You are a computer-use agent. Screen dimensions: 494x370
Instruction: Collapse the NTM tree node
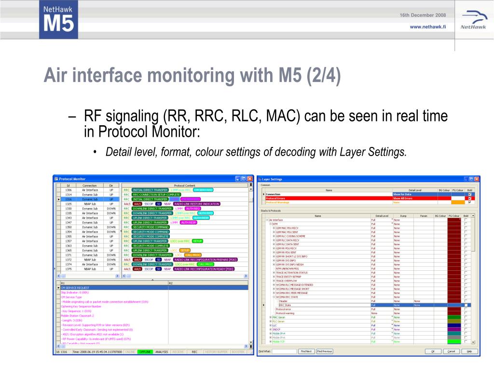271,224
